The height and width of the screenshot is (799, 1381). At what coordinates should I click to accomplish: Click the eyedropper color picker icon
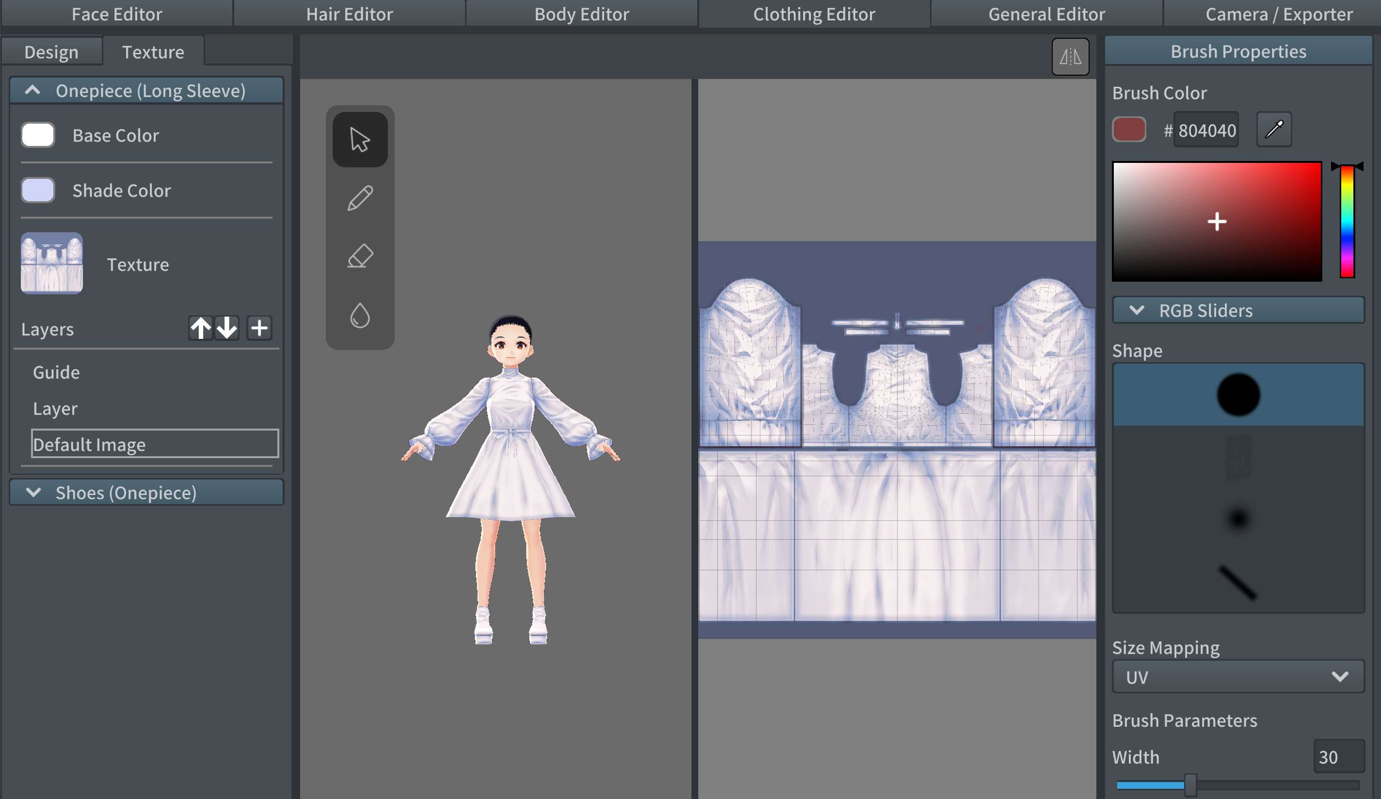pos(1273,130)
